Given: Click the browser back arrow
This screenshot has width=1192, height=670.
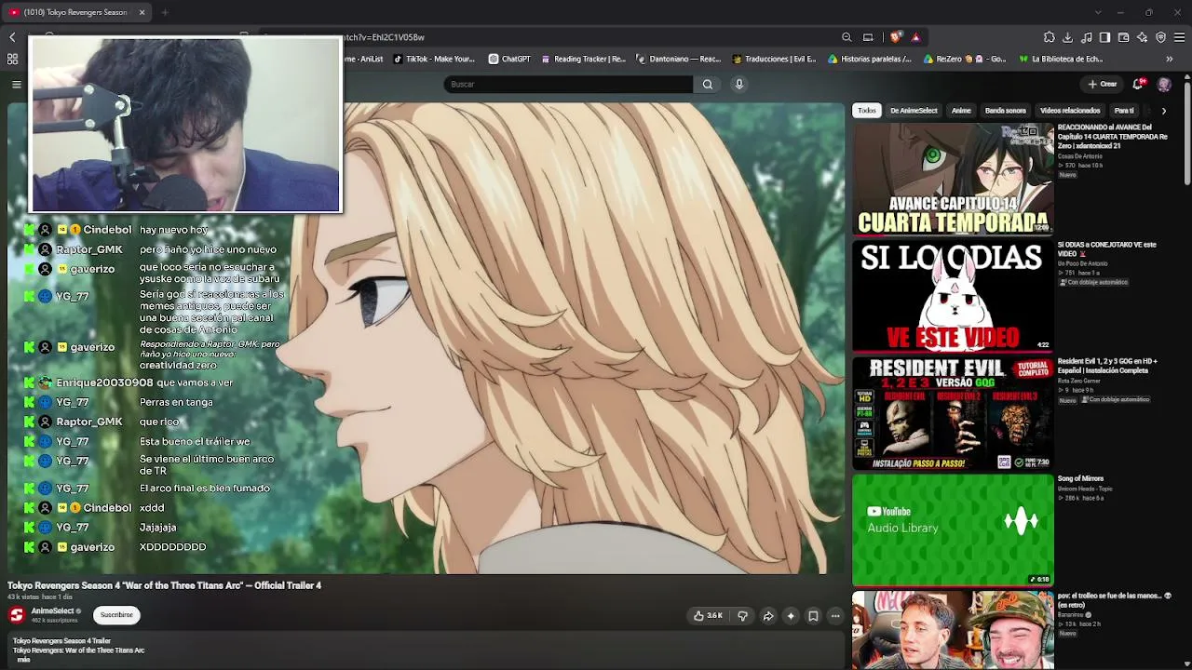Looking at the screenshot, I should pos(12,37).
